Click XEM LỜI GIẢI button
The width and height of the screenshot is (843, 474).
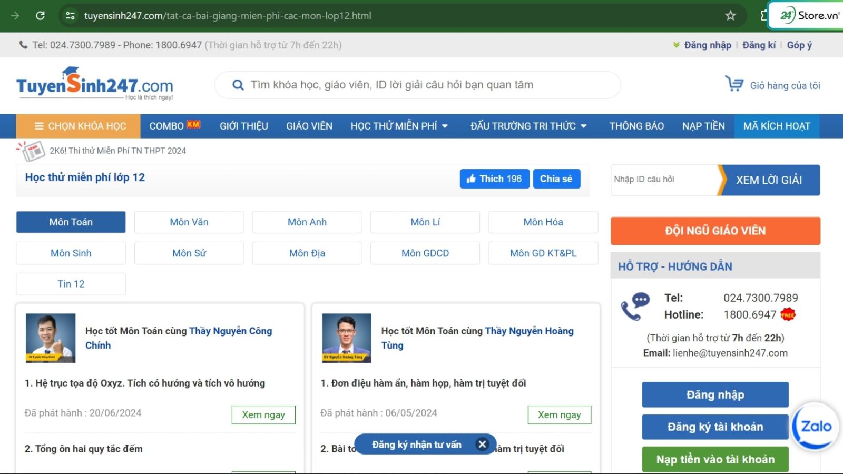(x=769, y=180)
